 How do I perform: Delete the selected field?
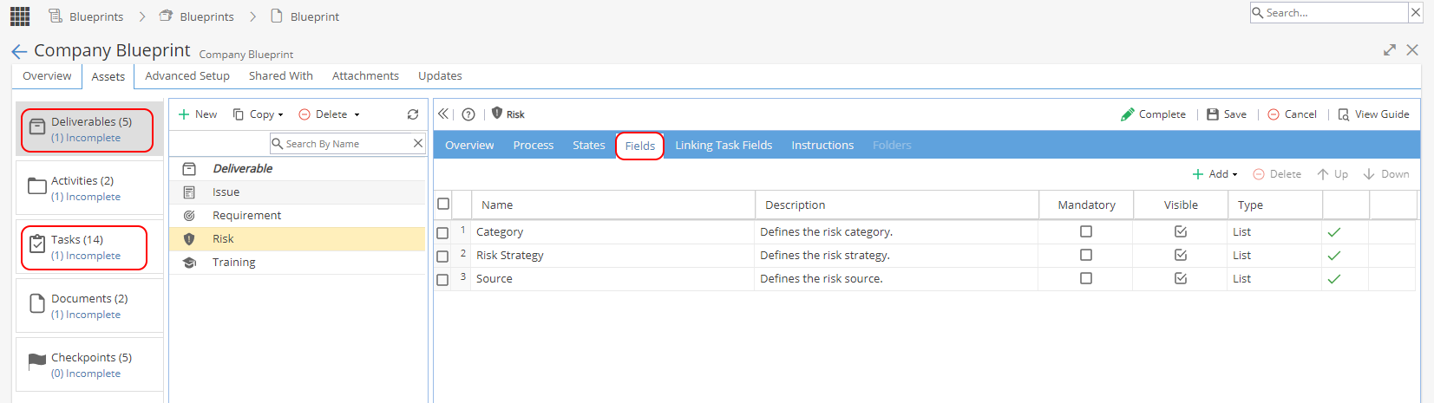point(1277,174)
